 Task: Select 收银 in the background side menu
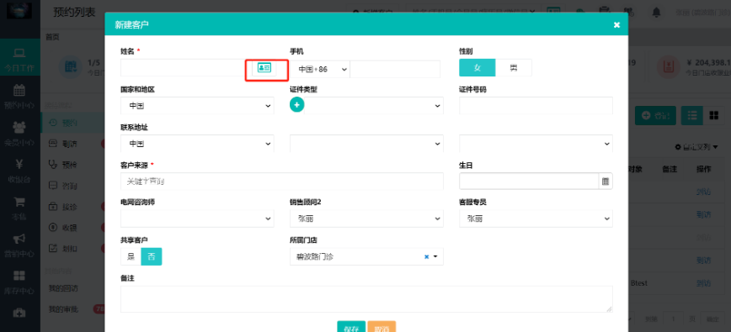click(70, 228)
